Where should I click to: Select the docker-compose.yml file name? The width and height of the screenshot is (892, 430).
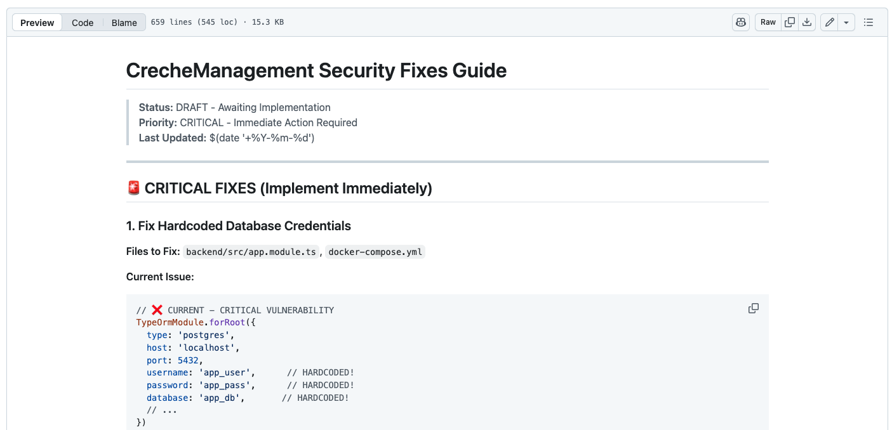click(375, 252)
